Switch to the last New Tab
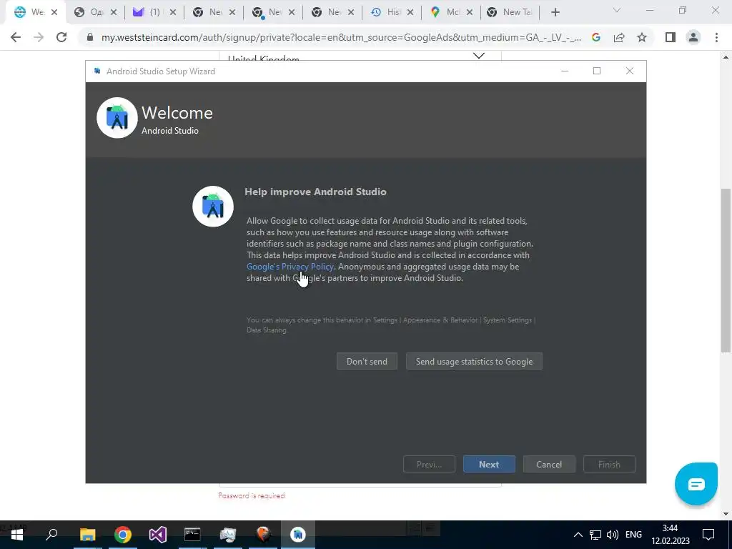 510,13
